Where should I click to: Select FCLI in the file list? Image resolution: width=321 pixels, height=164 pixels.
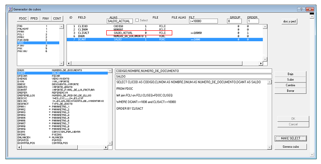[38, 34]
